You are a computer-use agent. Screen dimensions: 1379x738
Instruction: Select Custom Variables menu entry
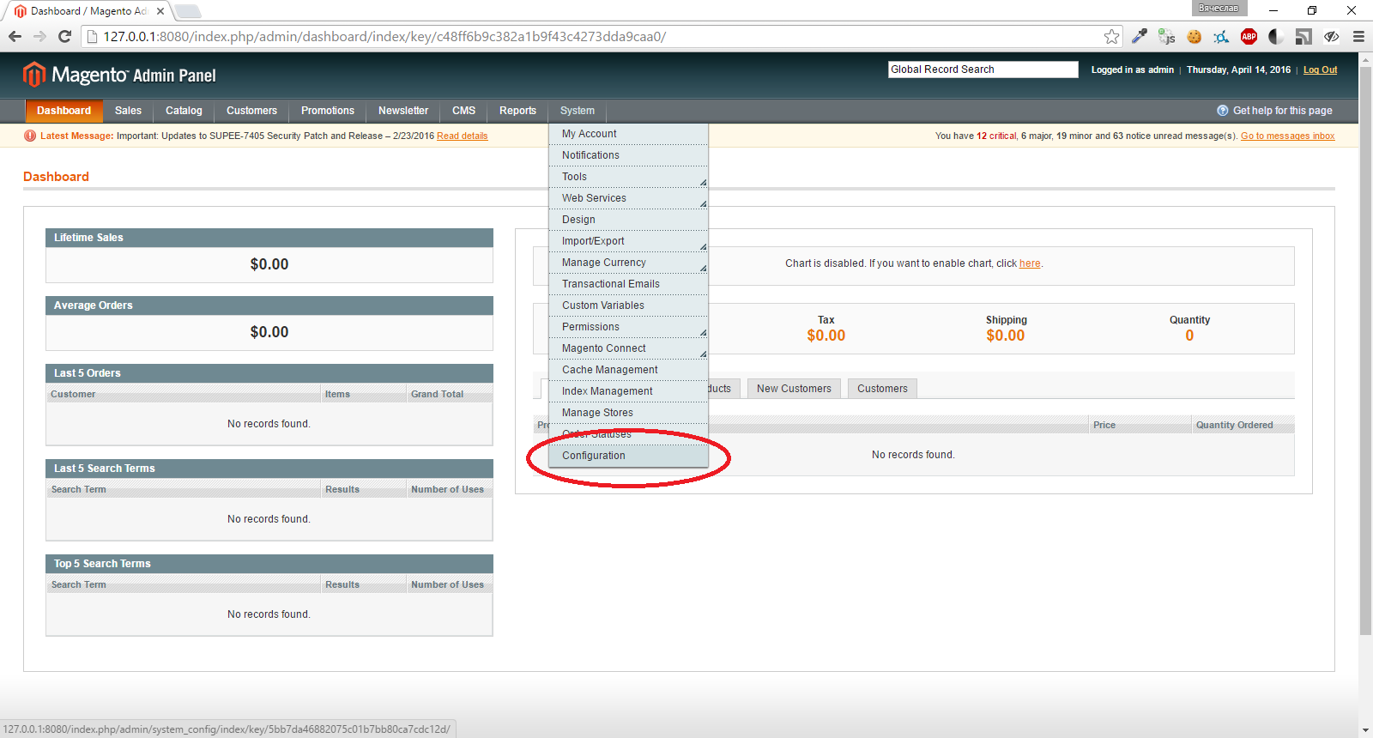[628, 305]
